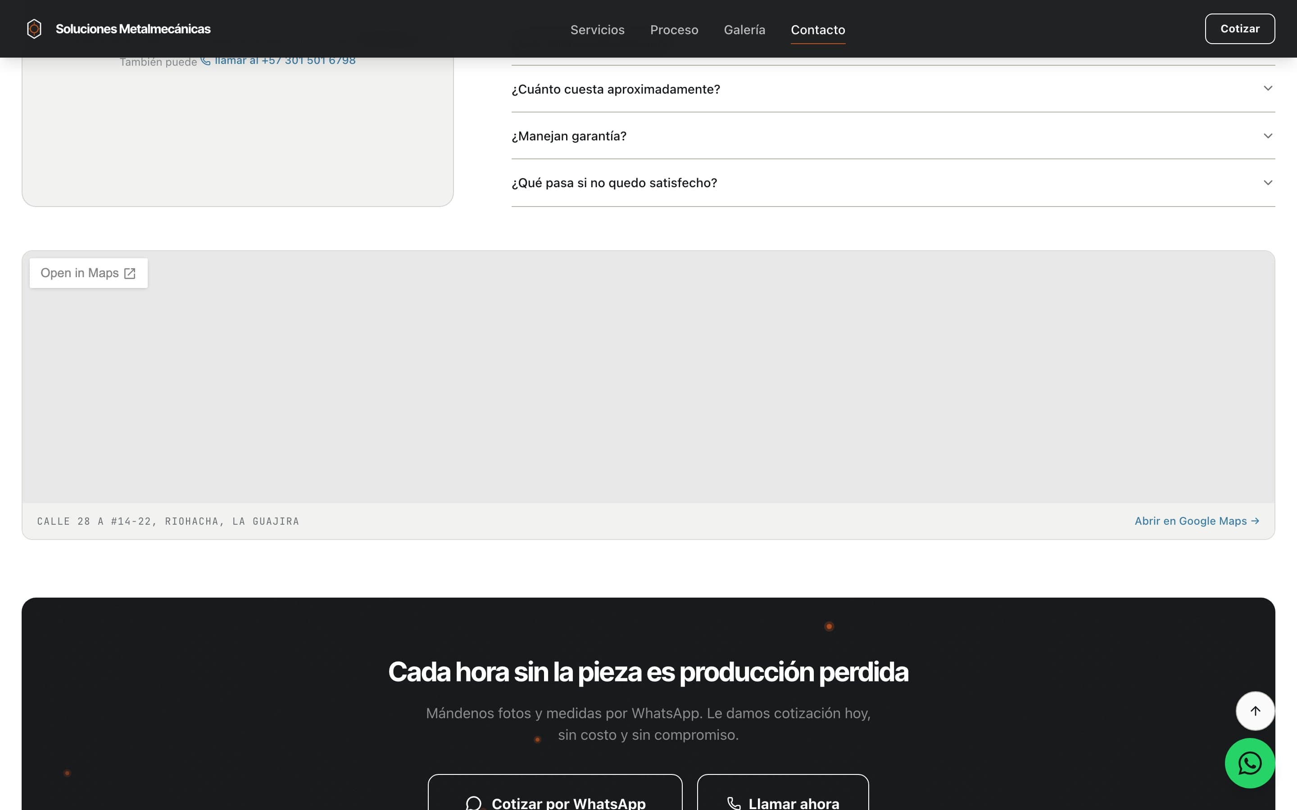Click the external link icon in Open in Maps

tap(130, 274)
